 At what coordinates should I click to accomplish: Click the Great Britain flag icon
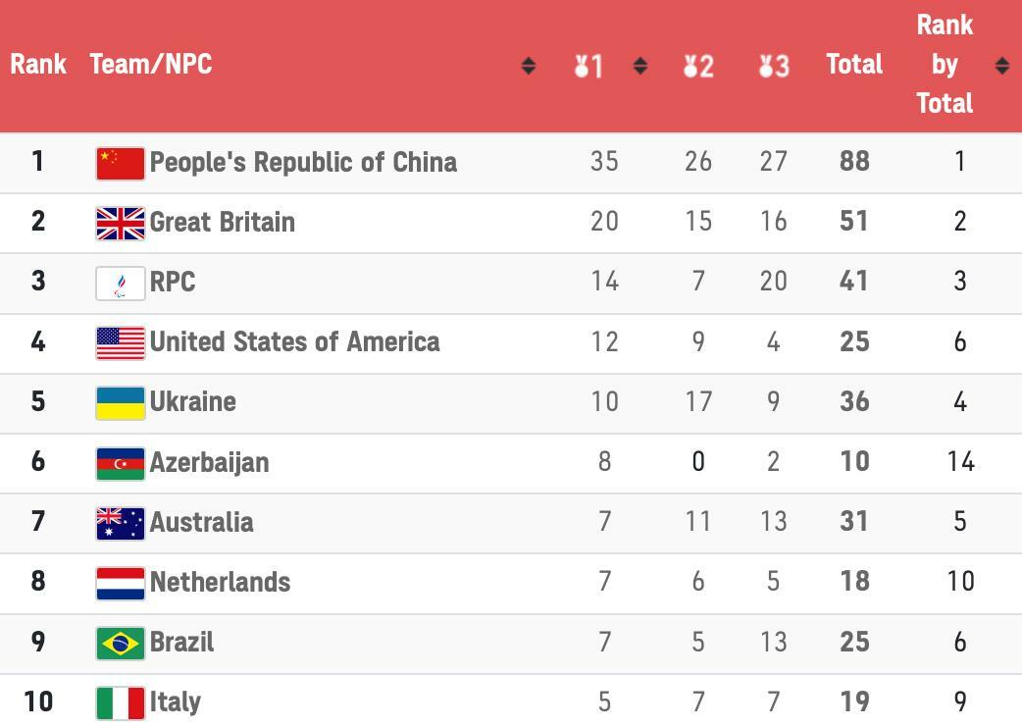pyautogui.click(x=121, y=223)
